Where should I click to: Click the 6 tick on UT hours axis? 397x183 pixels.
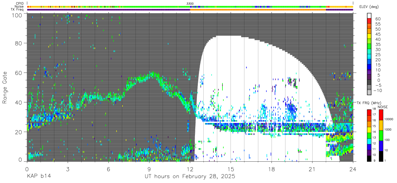(x=108, y=169)
